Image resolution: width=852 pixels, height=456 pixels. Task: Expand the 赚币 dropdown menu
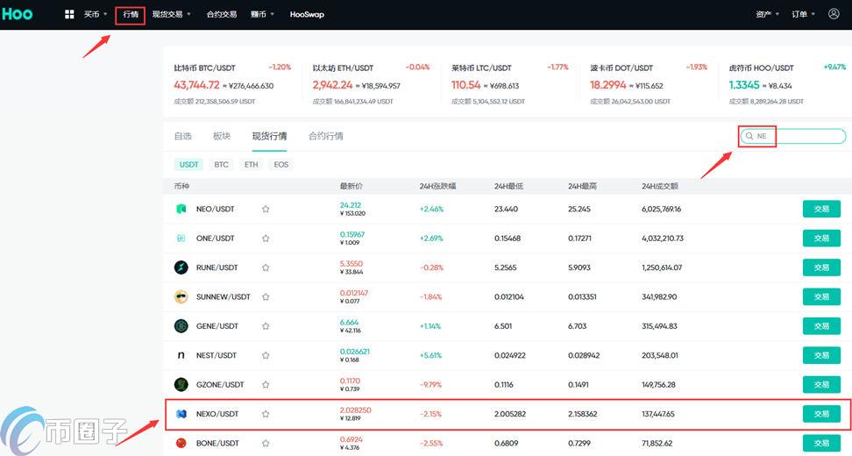pyautogui.click(x=262, y=14)
